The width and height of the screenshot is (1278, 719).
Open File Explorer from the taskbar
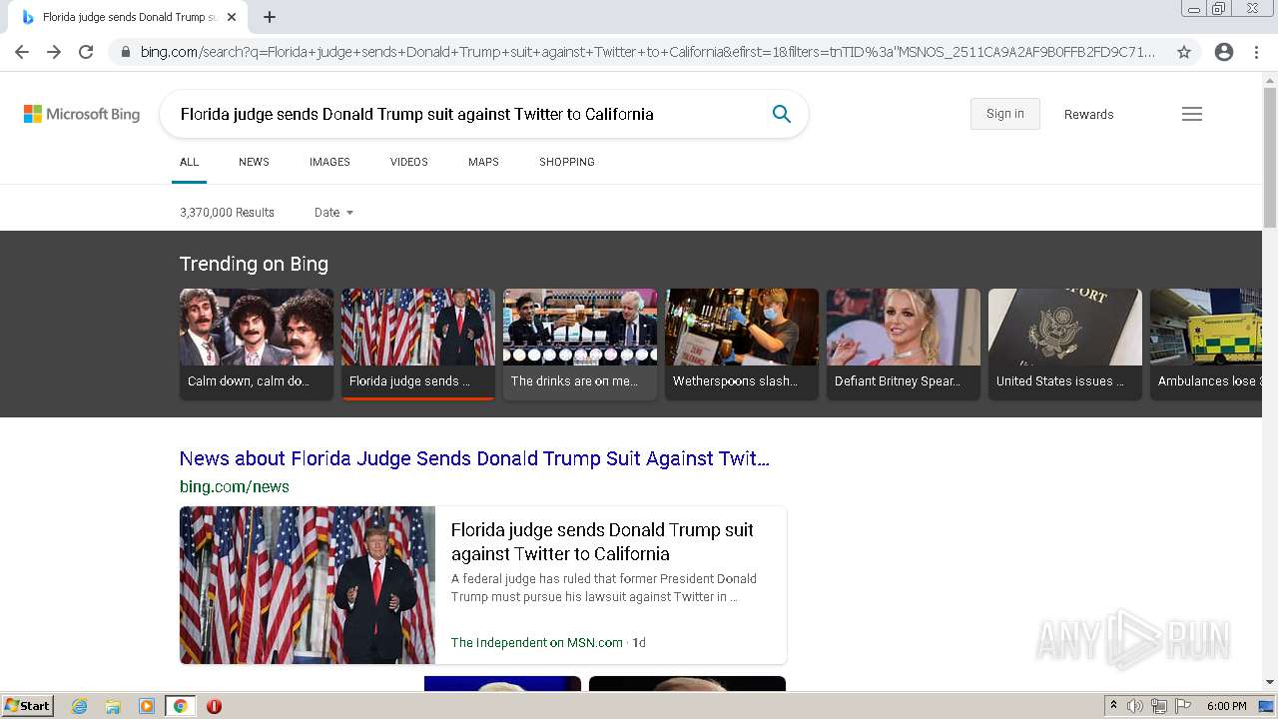point(113,706)
